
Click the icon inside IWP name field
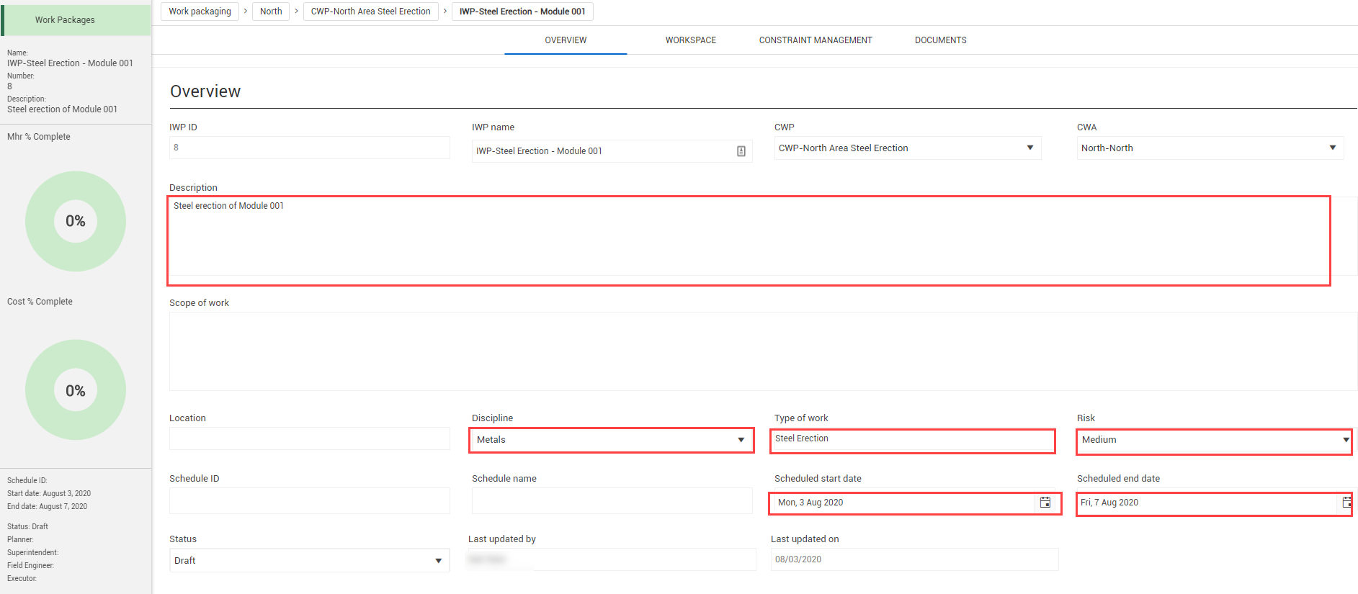click(x=741, y=151)
